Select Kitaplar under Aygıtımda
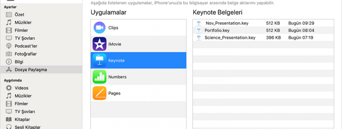 tap(23, 119)
